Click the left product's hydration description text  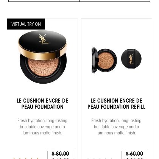coord(42,127)
